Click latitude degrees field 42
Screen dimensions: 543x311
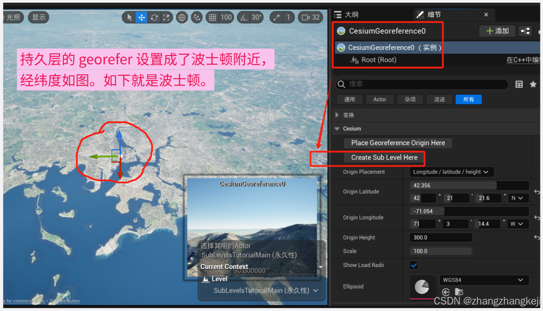423,198
